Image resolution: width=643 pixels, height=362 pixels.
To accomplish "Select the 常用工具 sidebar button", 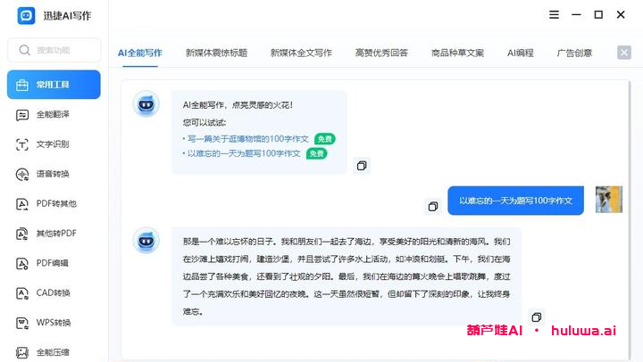I will pyautogui.click(x=54, y=85).
